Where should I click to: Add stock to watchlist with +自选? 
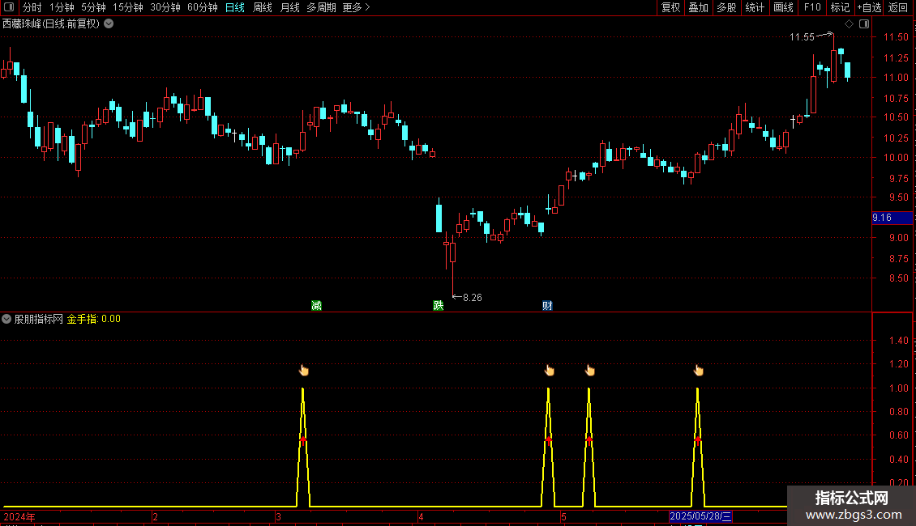[869, 7]
